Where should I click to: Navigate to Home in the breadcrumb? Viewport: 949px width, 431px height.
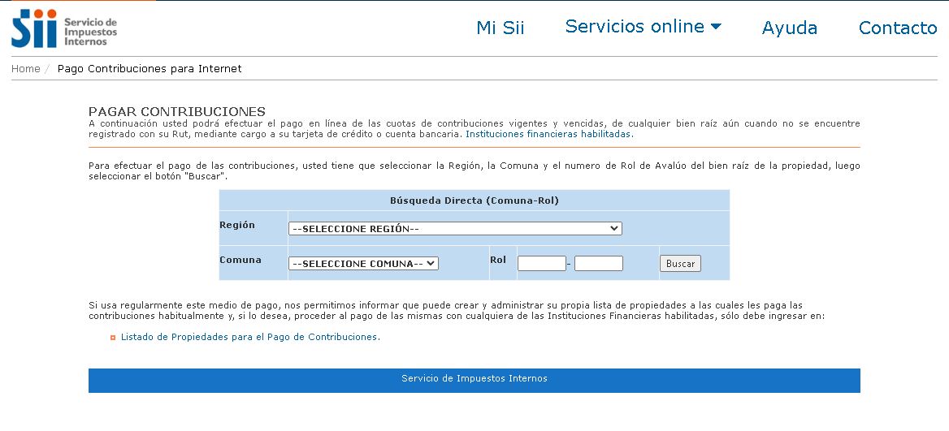pyautogui.click(x=25, y=69)
